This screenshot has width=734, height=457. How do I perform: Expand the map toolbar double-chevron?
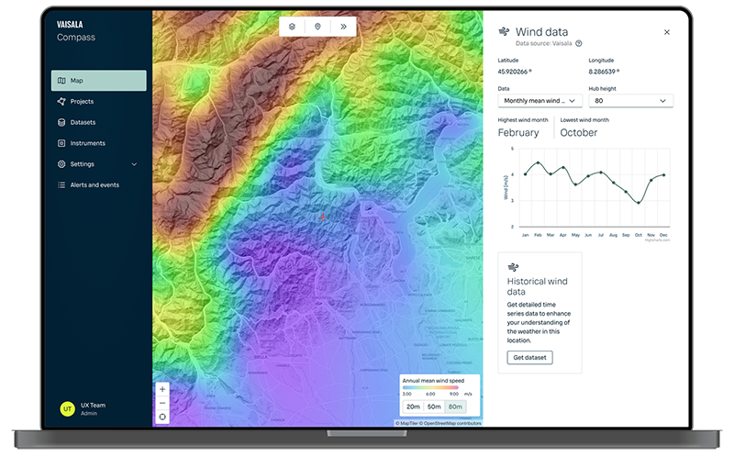click(343, 27)
